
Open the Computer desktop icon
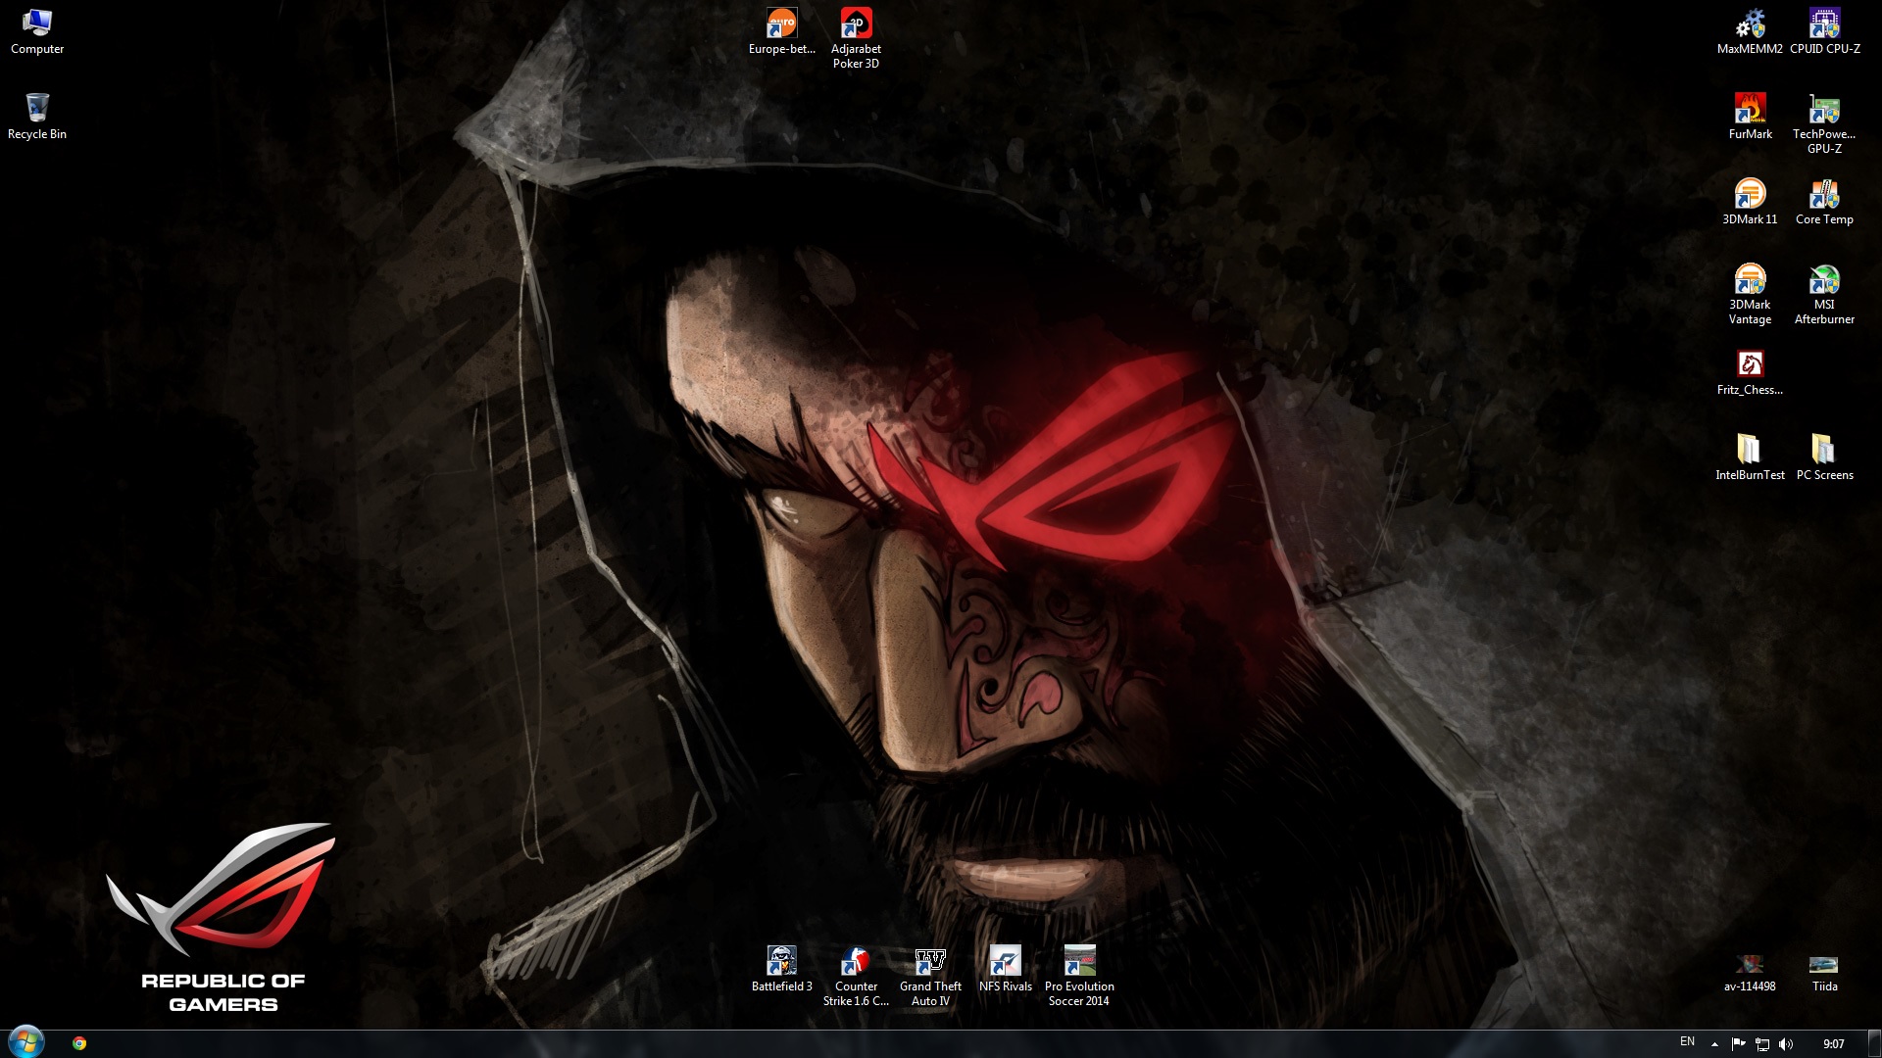point(37,31)
